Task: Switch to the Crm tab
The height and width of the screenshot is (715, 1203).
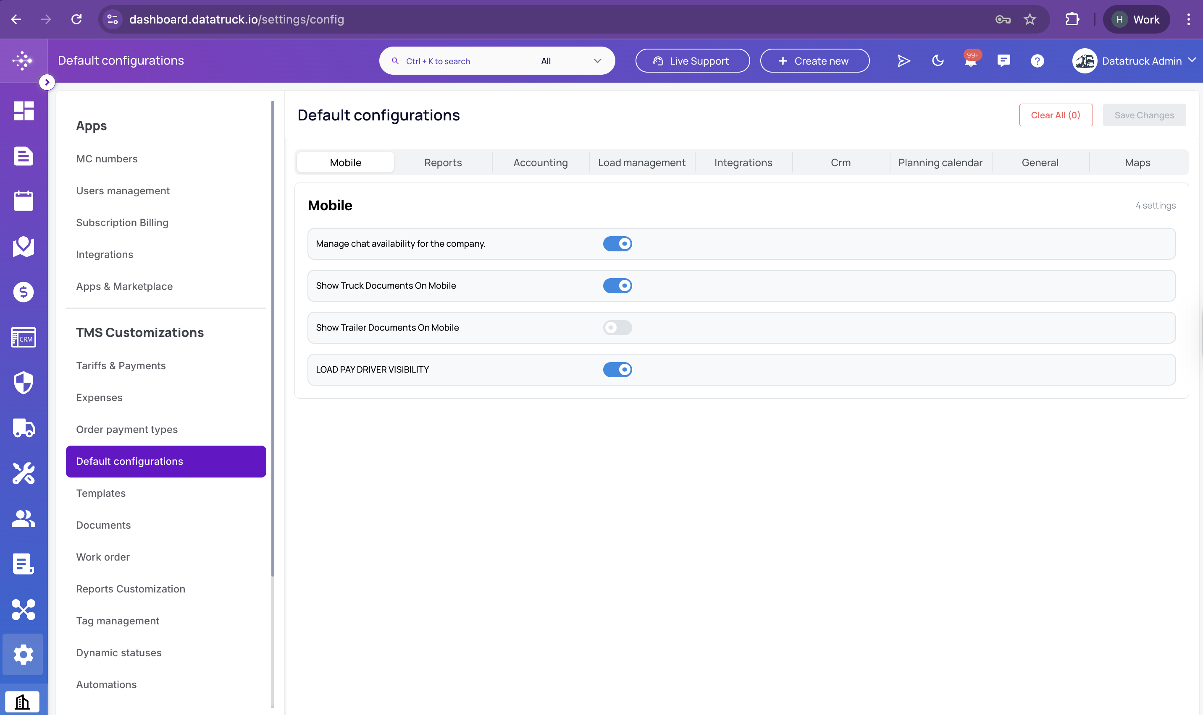Action: (841, 162)
